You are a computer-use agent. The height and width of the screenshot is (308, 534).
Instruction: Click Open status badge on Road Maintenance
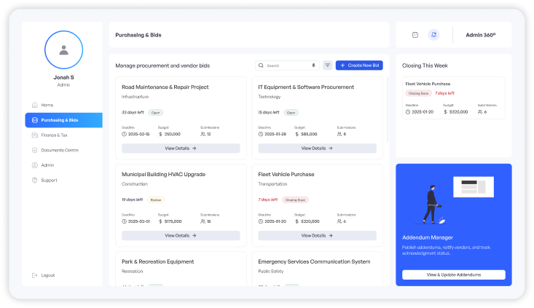point(156,113)
